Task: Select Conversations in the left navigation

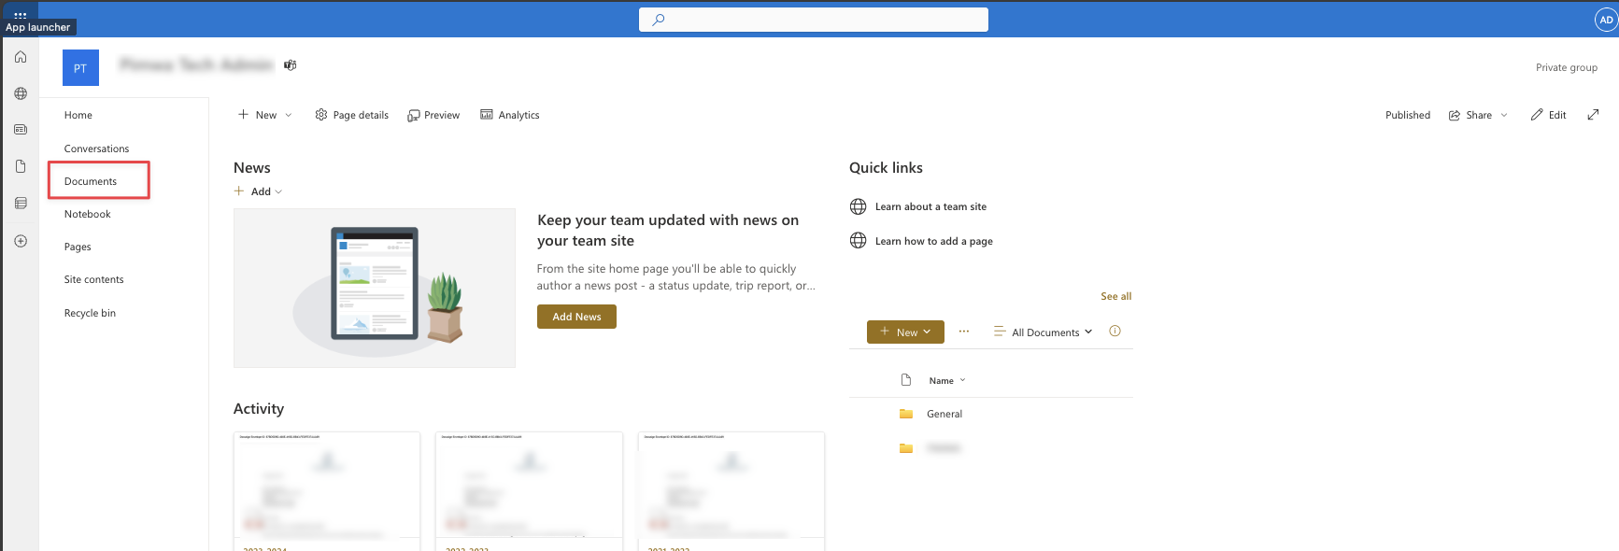Action: coord(97,148)
